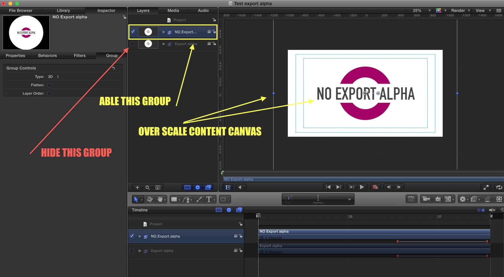Enable the Export alpha group checkbox
The height and width of the screenshot is (277, 504).
click(x=133, y=44)
